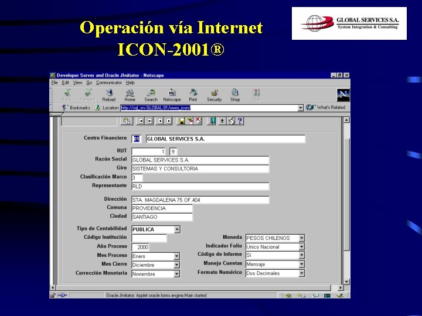Click the RUT number field
This screenshot has height=316, width=422.
coord(149,152)
